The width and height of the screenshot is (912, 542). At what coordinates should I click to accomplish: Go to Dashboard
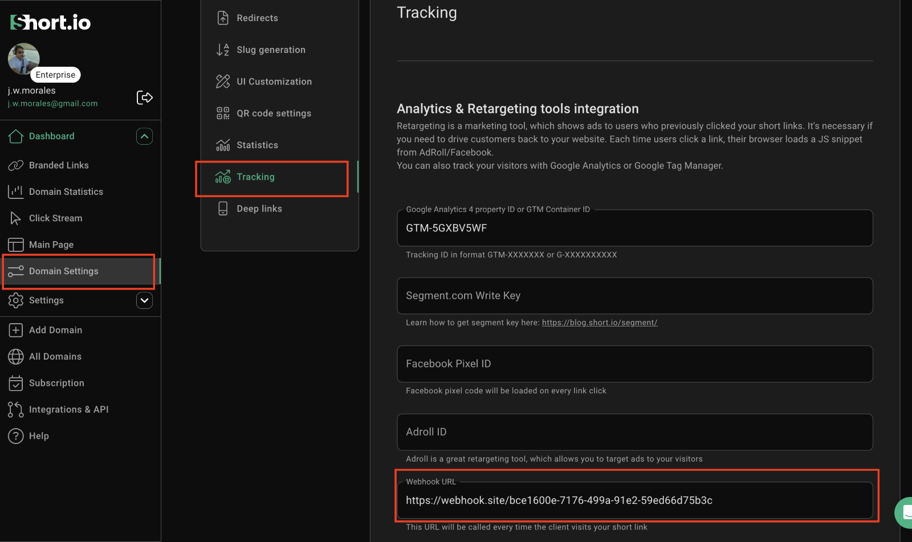[52, 136]
